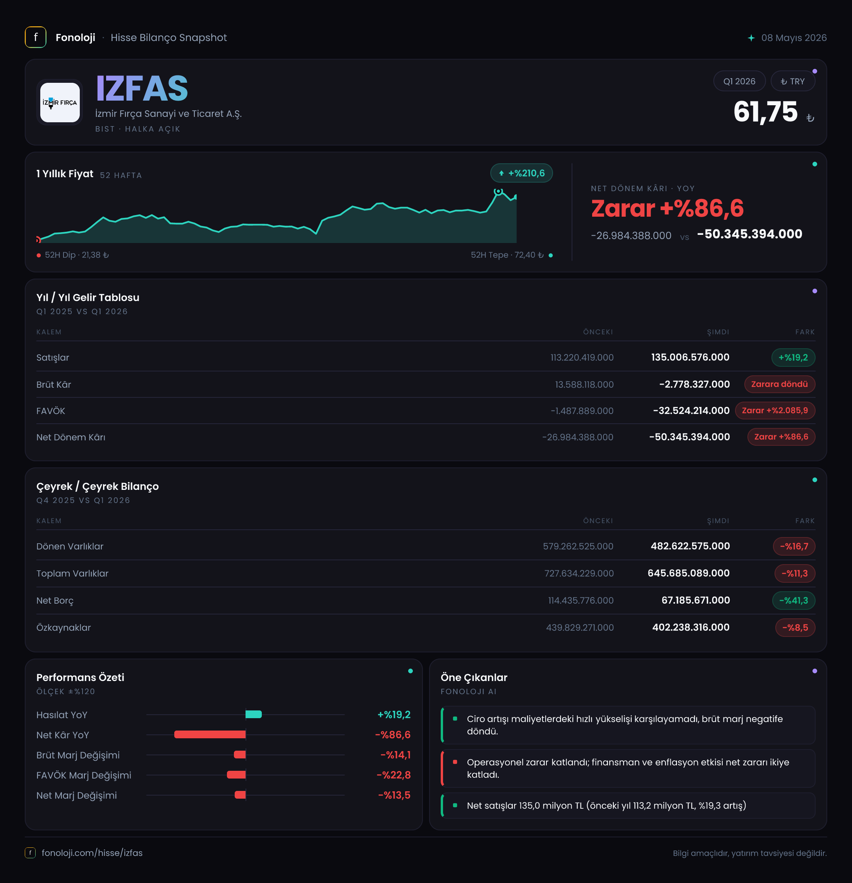Click the Net Borç row label
Screen dimensions: 852x883
coord(55,601)
